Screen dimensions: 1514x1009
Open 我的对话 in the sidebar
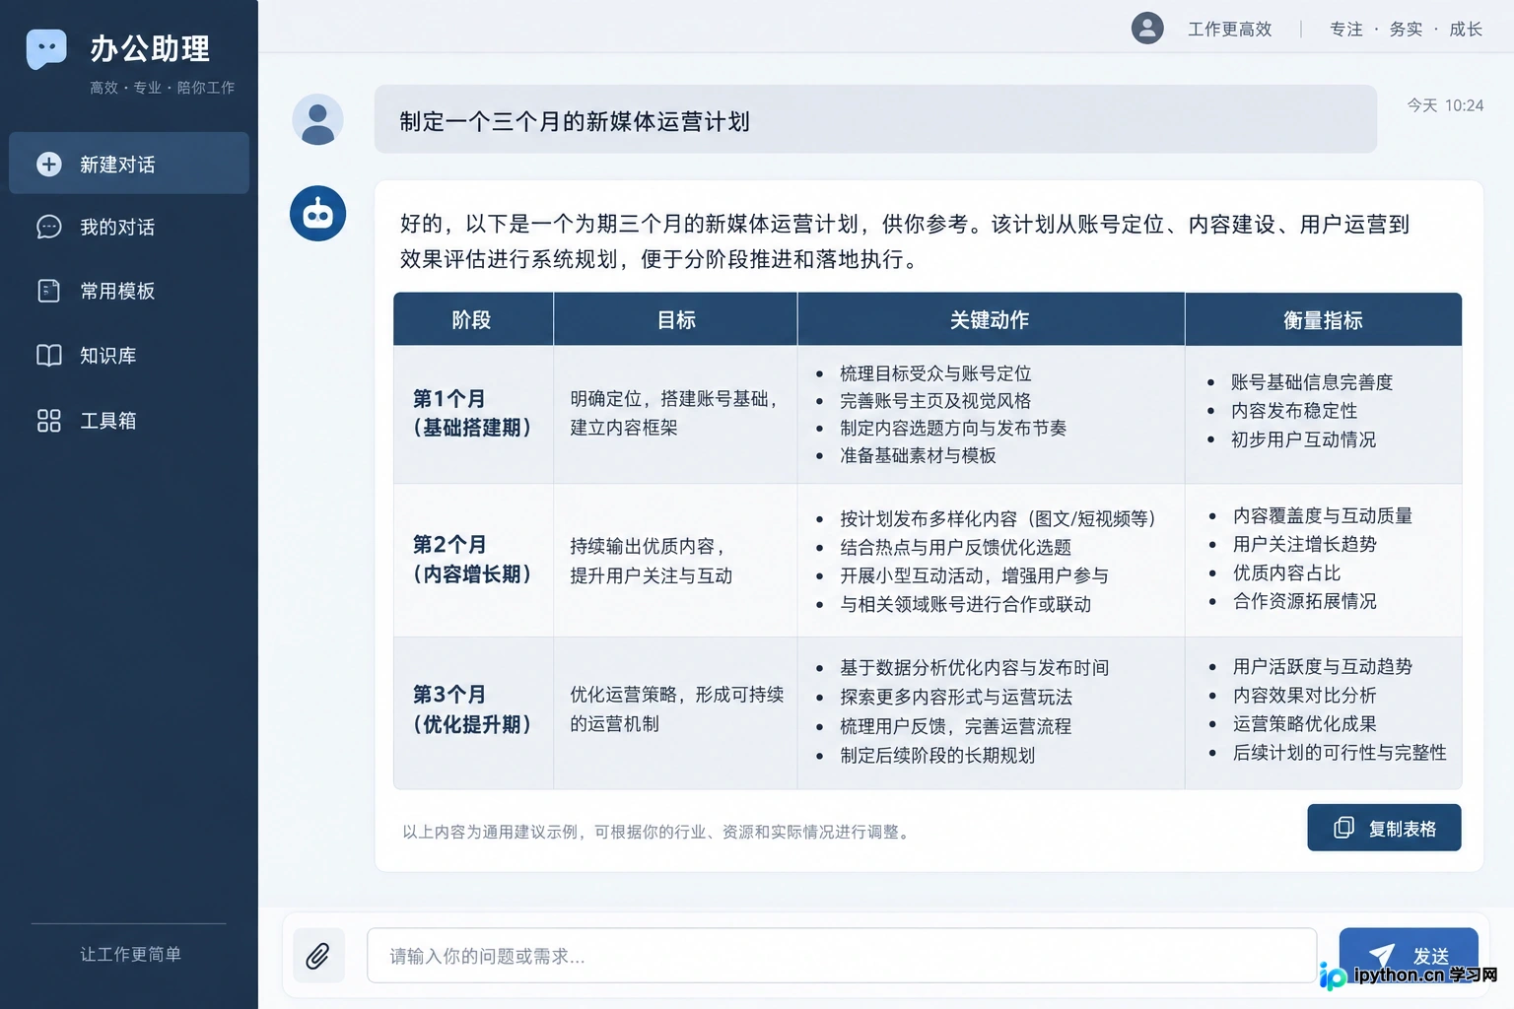(129, 227)
